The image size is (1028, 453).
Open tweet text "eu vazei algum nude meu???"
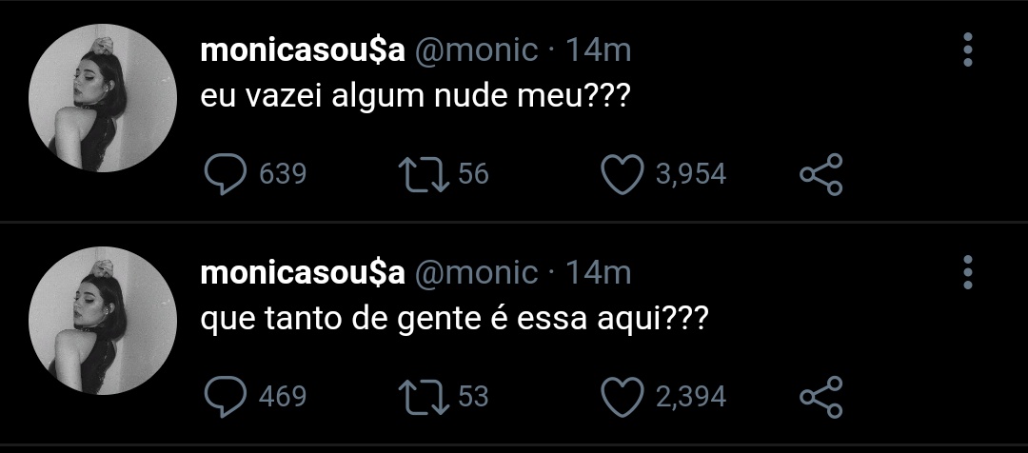click(414, 97)
